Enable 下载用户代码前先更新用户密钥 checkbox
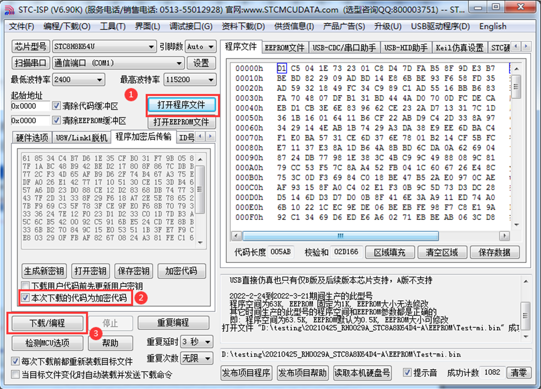 click(x=26, y=286)
